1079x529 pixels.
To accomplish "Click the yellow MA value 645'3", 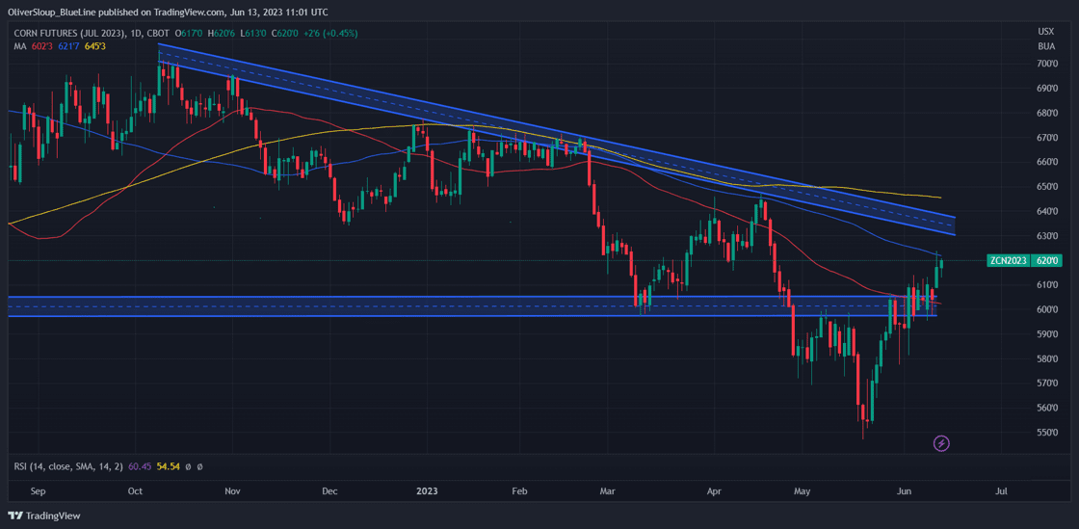I will 95,46.
